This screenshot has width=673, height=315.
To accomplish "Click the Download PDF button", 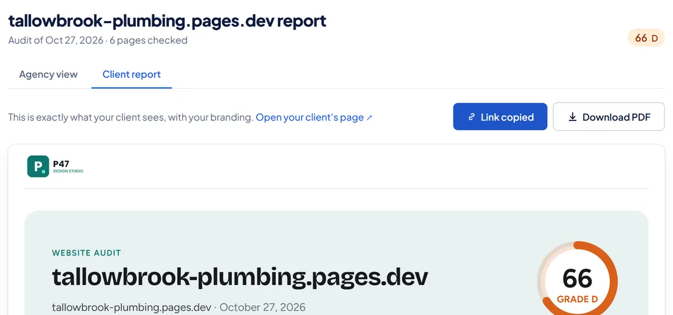I will (x=609, y=117).
